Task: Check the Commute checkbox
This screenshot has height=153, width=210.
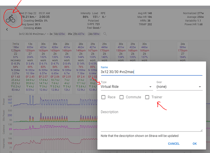Action: (121, 97)
